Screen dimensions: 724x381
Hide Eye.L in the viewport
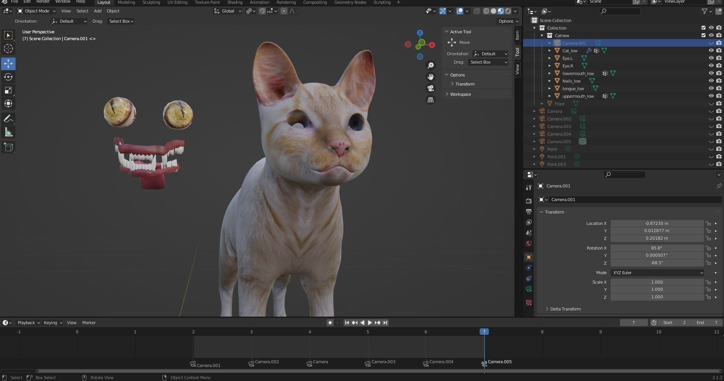(711, 58)
